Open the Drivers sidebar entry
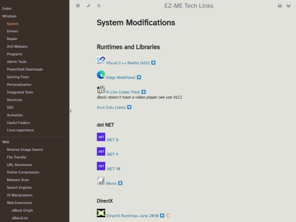296x222 pixels. (x=13, y=31)
